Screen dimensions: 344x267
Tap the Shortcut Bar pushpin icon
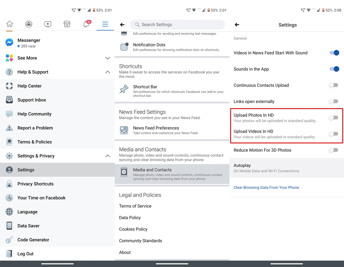click(124, 89)
